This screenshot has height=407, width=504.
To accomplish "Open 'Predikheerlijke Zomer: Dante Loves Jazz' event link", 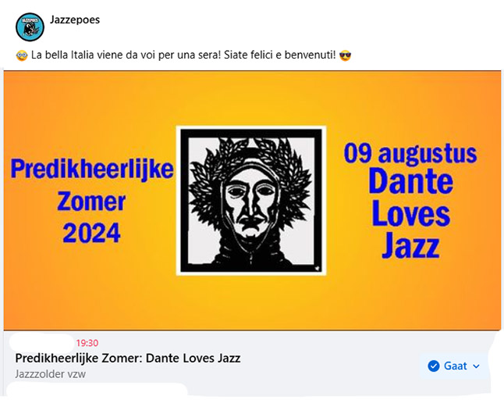I will point(128,358).
